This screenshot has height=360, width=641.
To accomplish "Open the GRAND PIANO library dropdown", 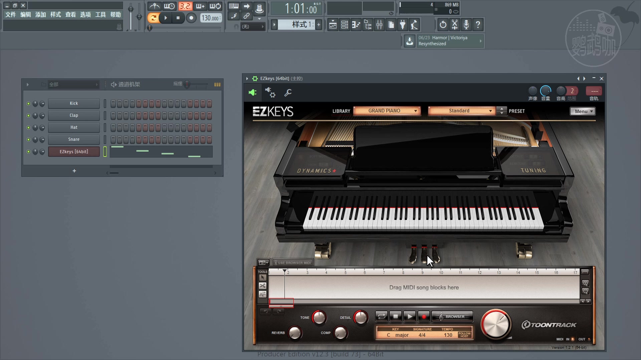I will pos(387,110).
